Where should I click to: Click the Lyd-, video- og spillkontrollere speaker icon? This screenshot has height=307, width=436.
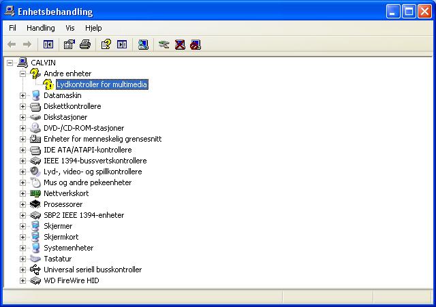coord(35,172)
